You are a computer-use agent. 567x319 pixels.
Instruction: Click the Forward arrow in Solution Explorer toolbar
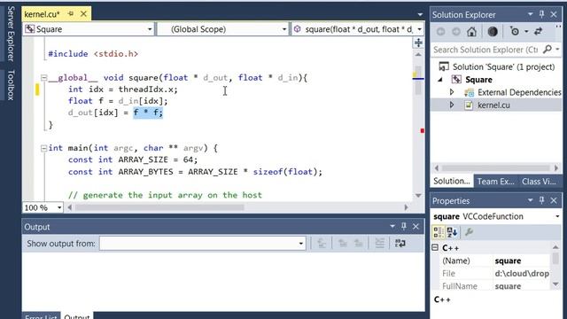[x=456, y=32]
